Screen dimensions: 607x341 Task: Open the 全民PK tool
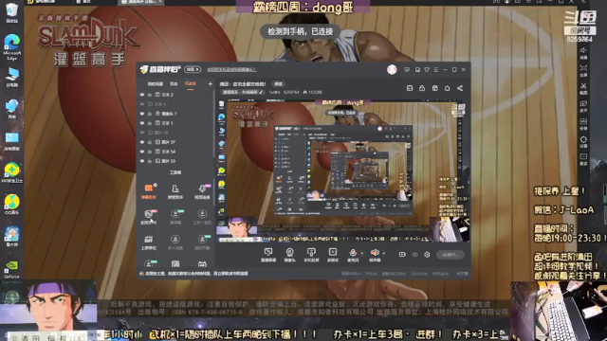coord(149,217)
